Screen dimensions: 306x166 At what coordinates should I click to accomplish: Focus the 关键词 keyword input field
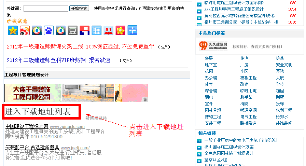point(46,9)
